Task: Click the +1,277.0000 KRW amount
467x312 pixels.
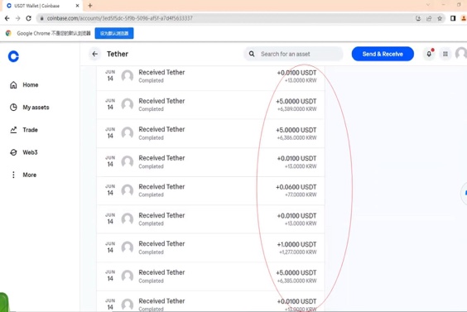Action: (x=298, y=252)
